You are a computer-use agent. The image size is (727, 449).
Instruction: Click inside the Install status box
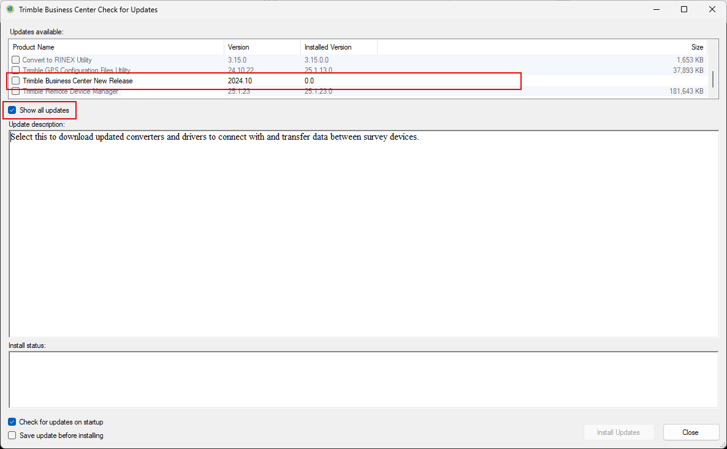(364, 380)
